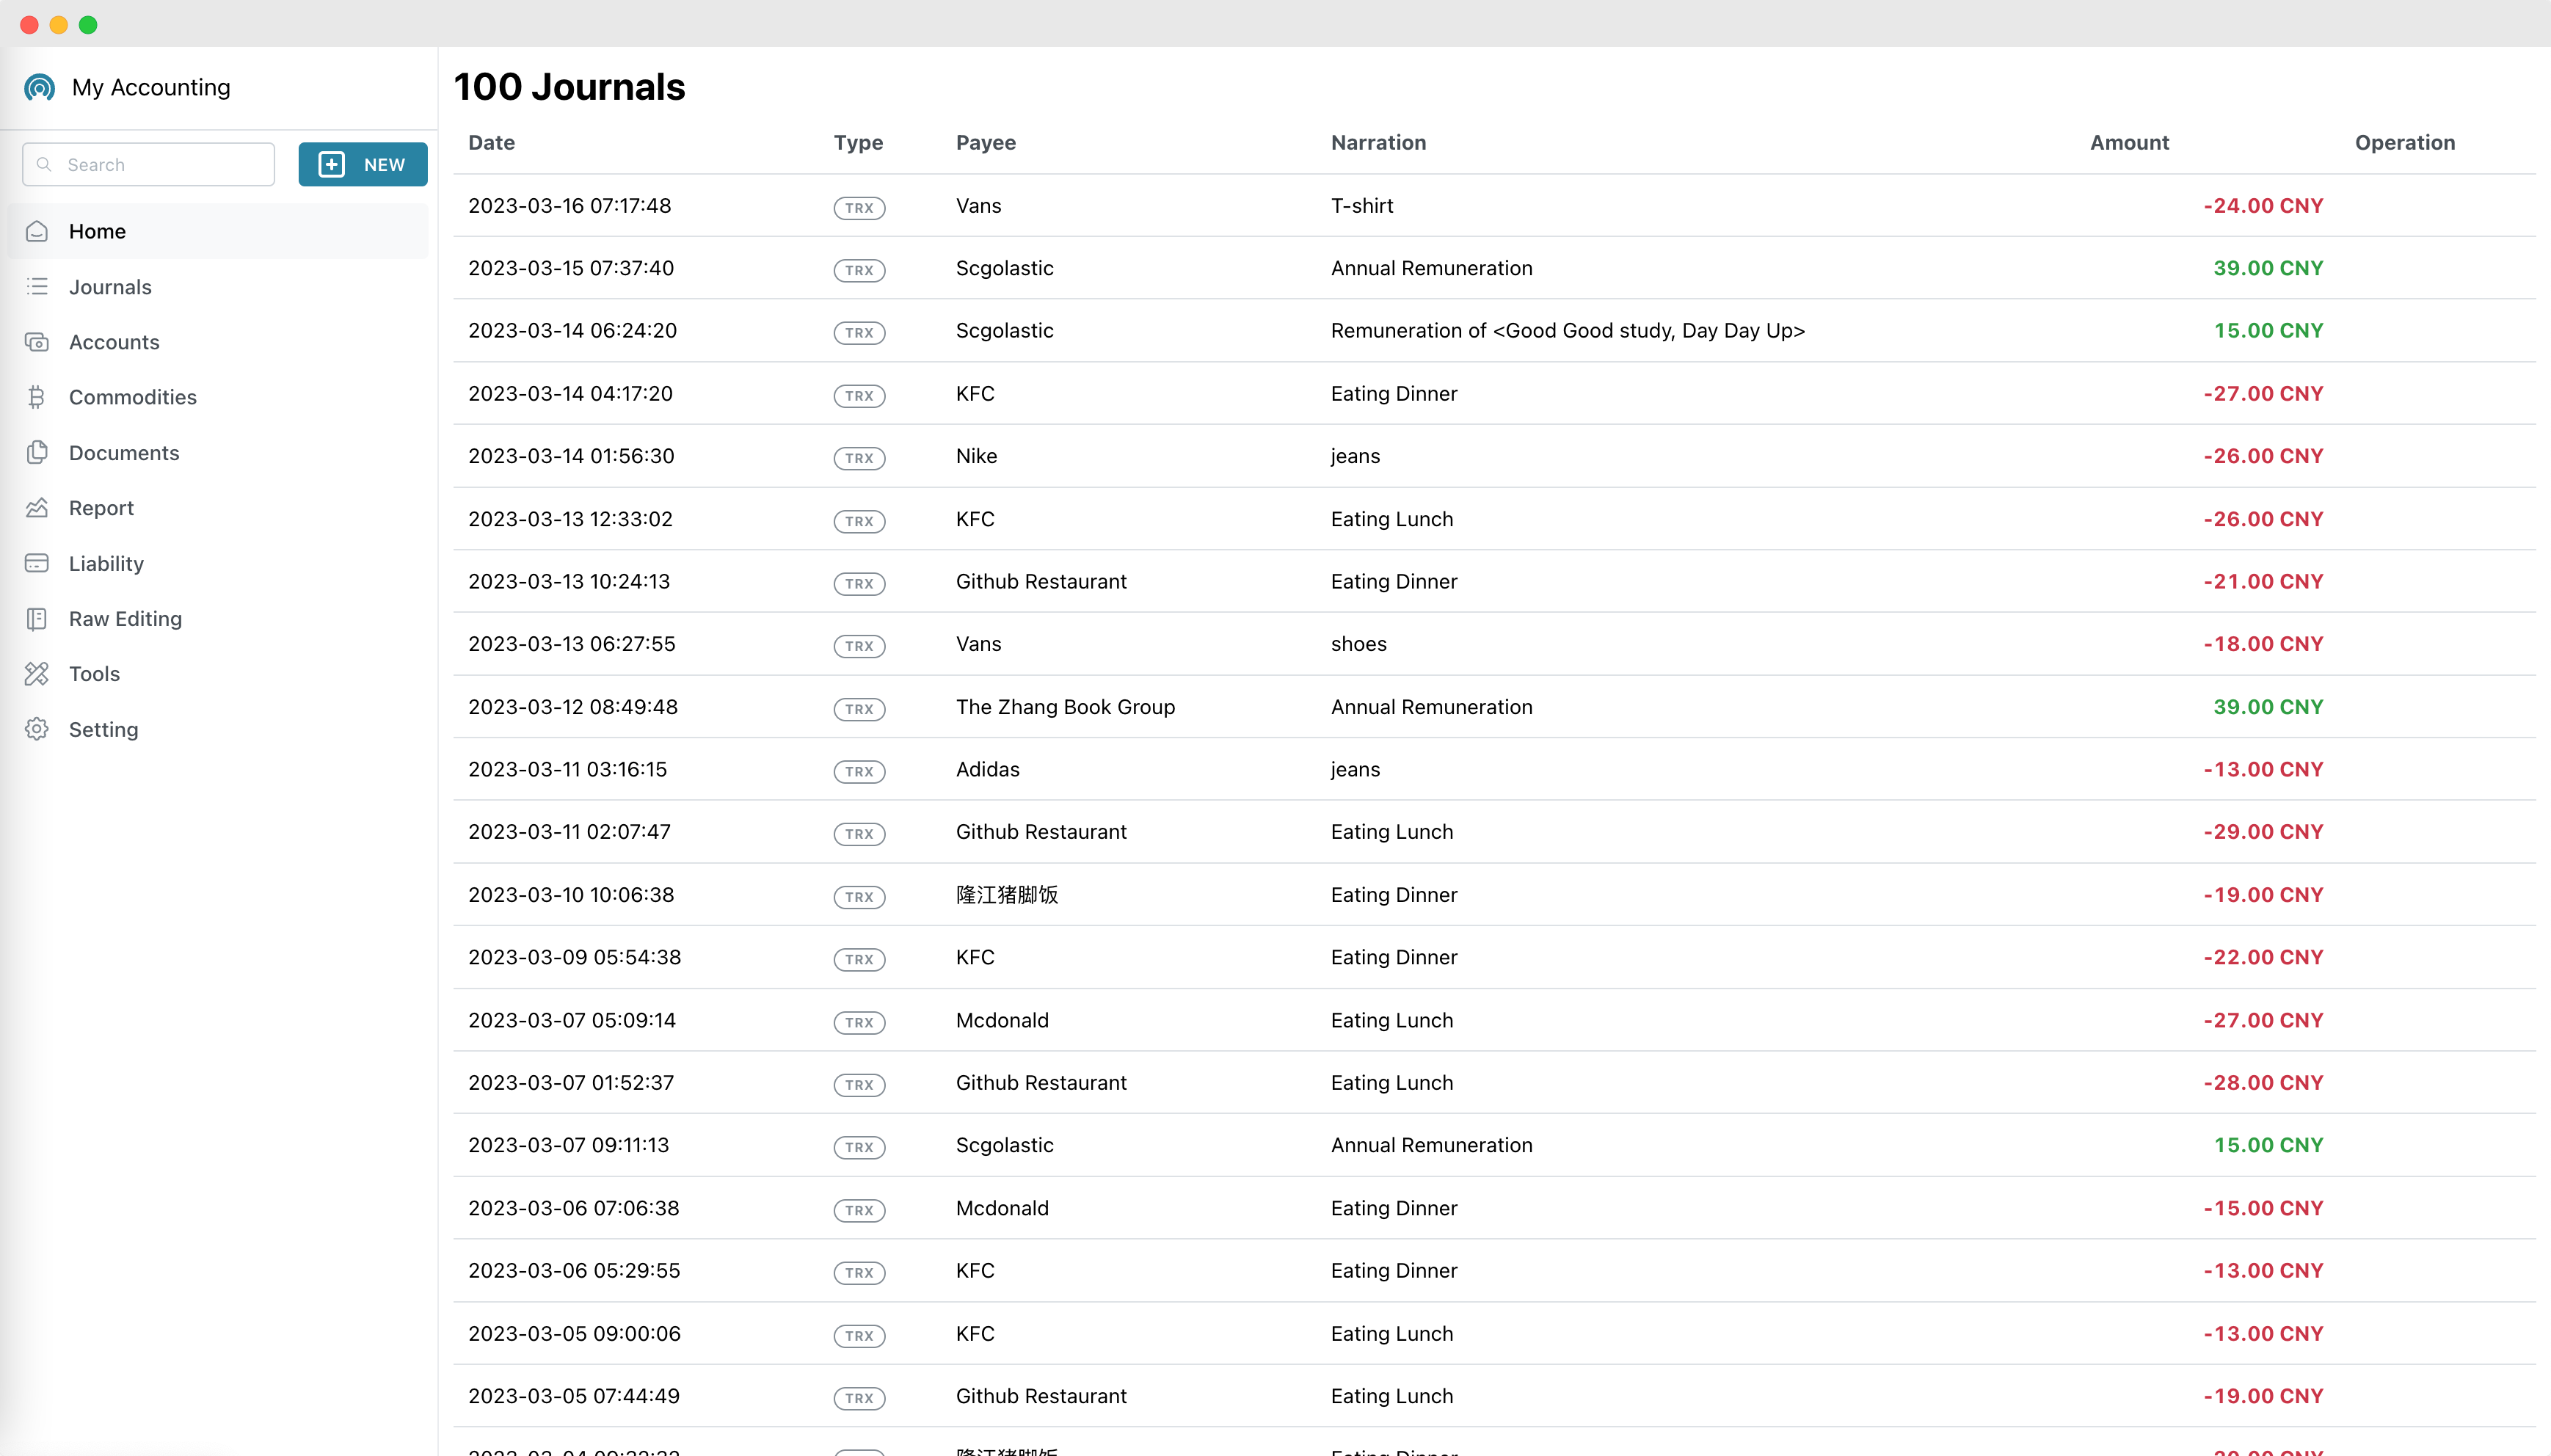Click the Liability card icon
The width and height of the screenshot is (2551, 1456).
[x=37, y=563]
